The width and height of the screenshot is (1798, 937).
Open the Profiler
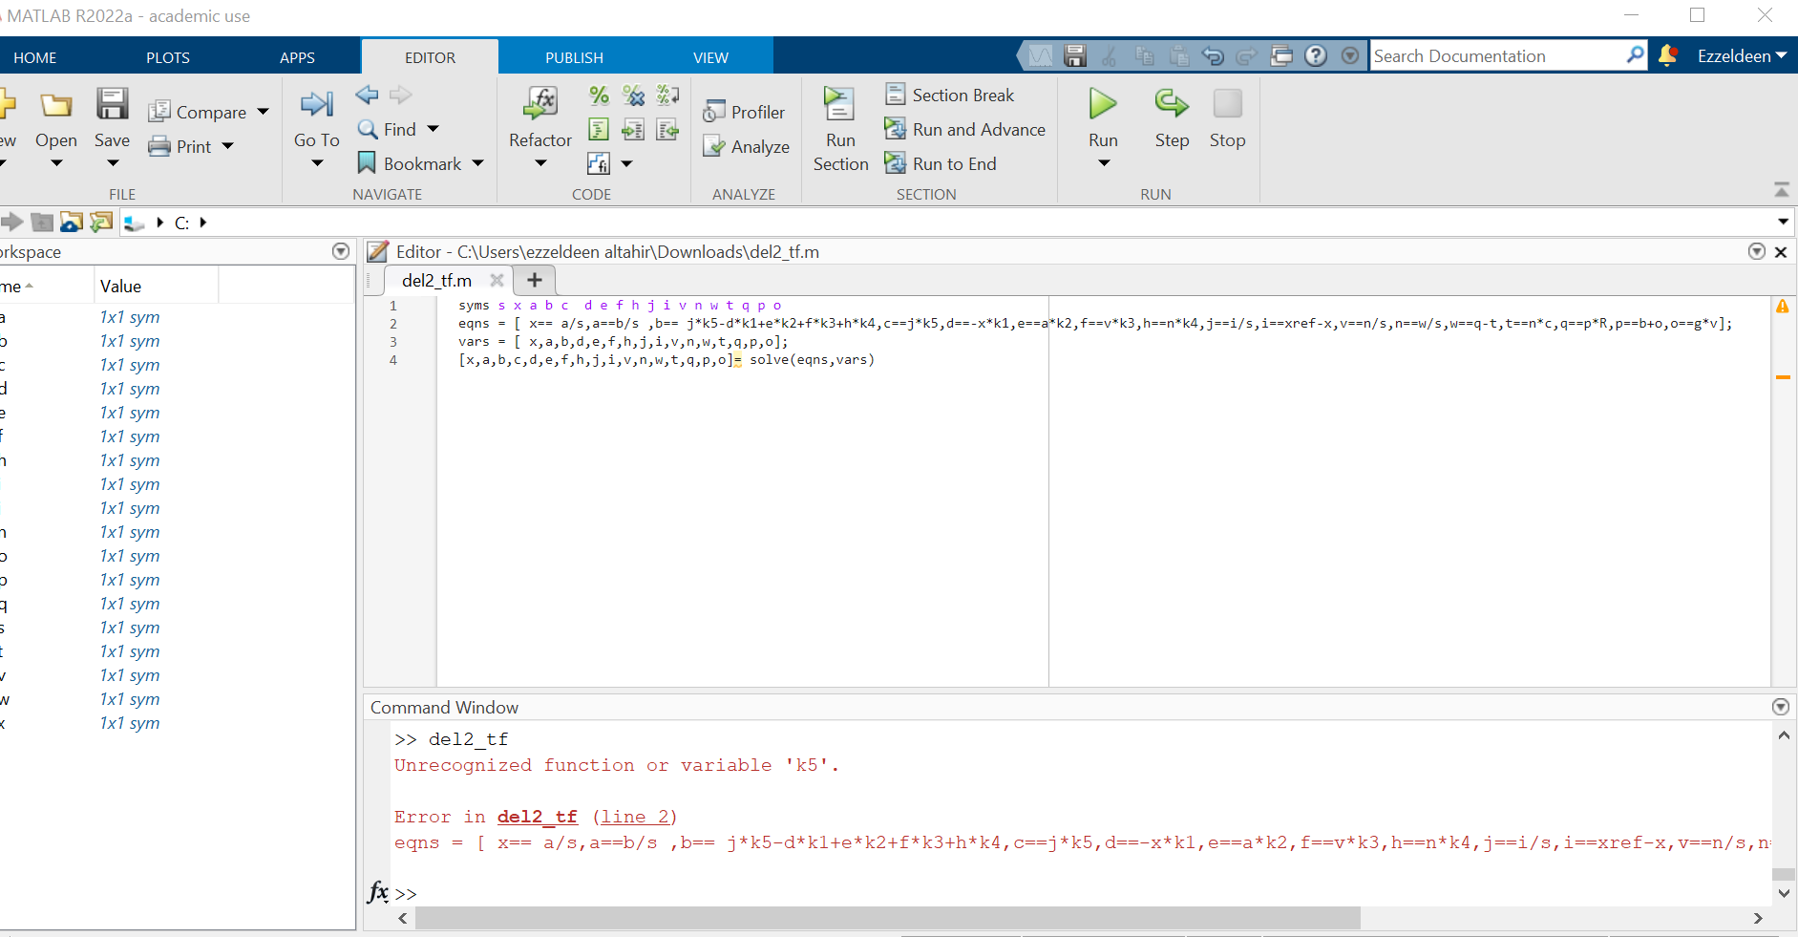point(745,111)
